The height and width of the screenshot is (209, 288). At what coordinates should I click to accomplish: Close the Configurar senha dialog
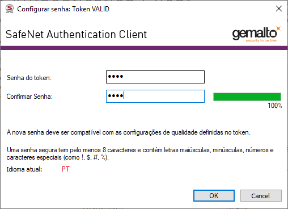279,9
